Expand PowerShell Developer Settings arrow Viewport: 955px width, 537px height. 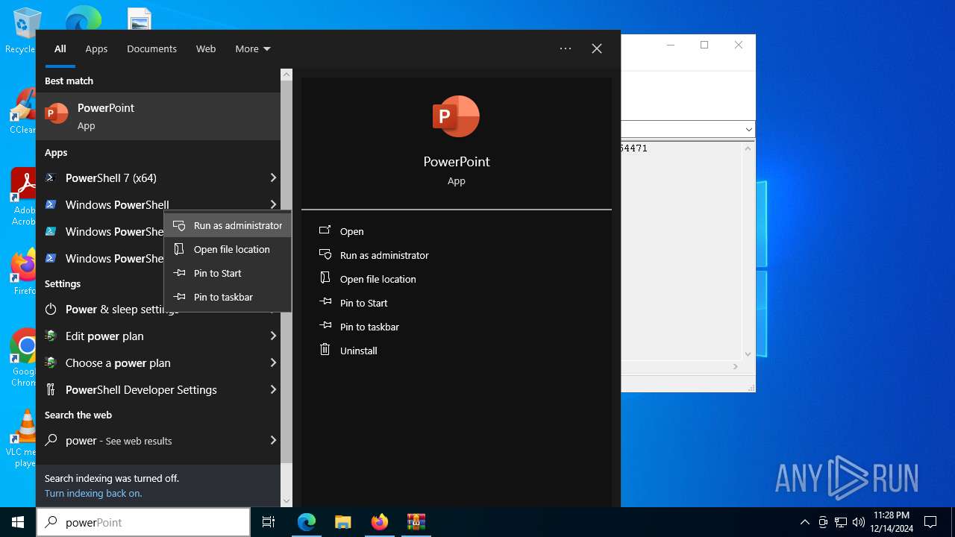click(x=273, y=389)
